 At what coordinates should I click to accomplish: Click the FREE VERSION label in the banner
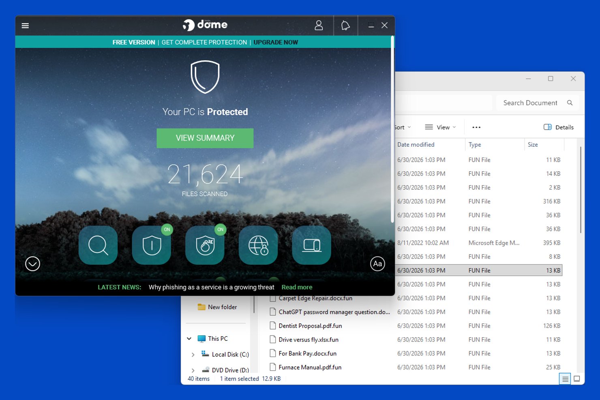134,42
